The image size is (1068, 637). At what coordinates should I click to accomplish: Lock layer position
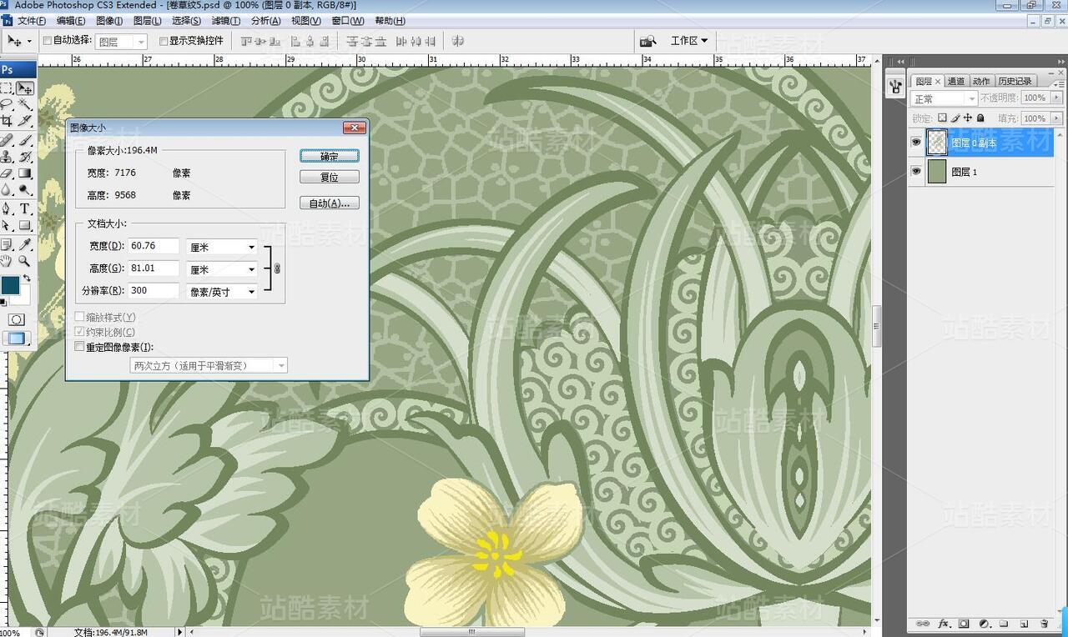968,118
